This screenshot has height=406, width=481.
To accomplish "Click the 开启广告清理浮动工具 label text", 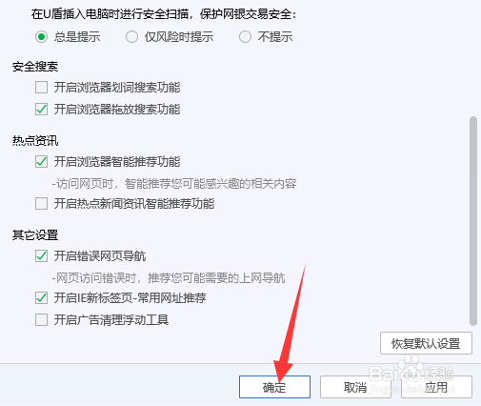I will click(x=111, y=319).
